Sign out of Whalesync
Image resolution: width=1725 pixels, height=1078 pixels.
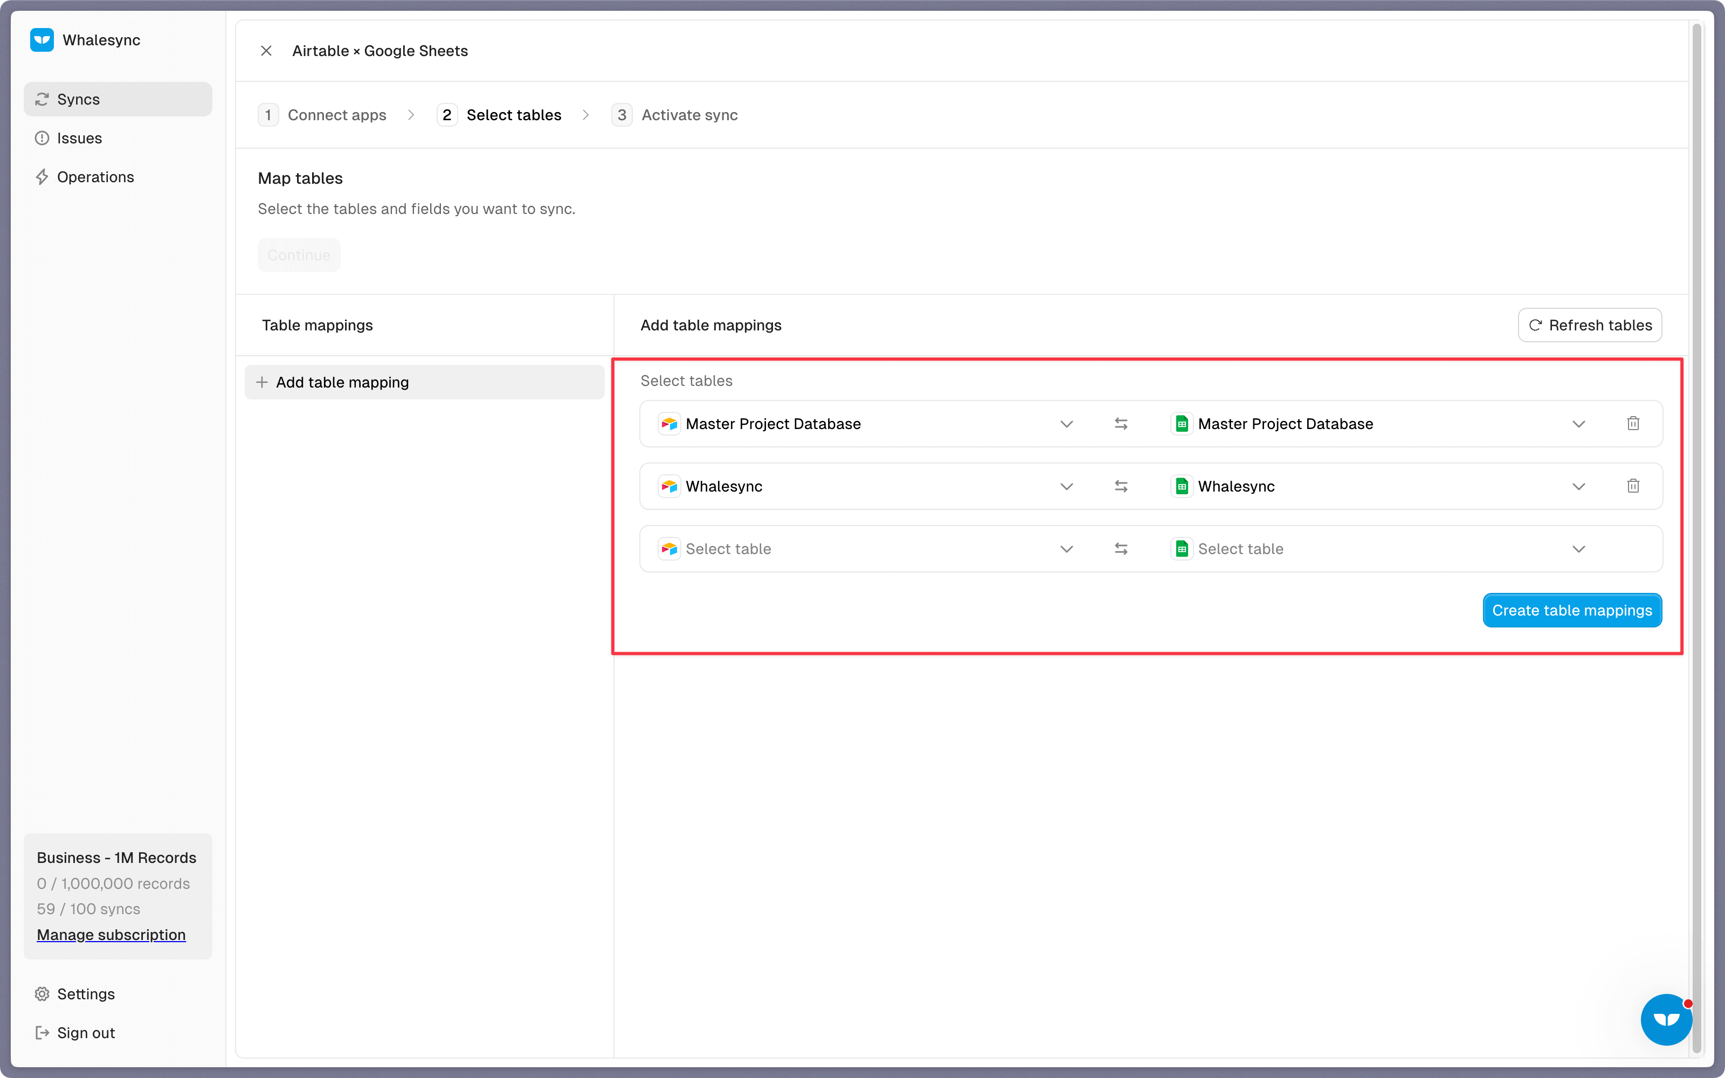(118, 1032)
